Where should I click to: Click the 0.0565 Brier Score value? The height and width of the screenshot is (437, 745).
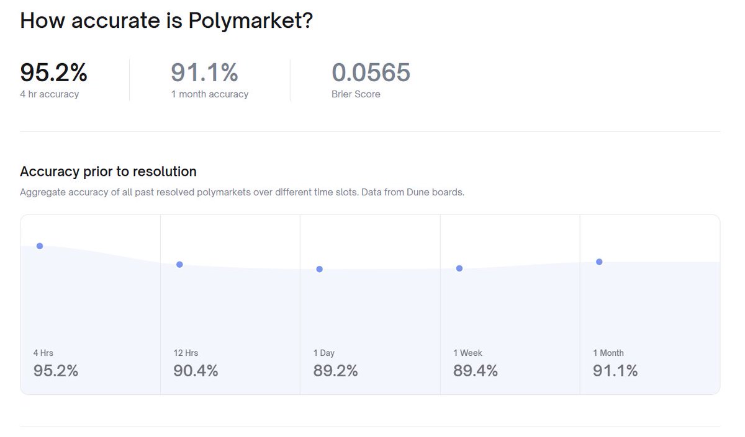coord(371,73)
